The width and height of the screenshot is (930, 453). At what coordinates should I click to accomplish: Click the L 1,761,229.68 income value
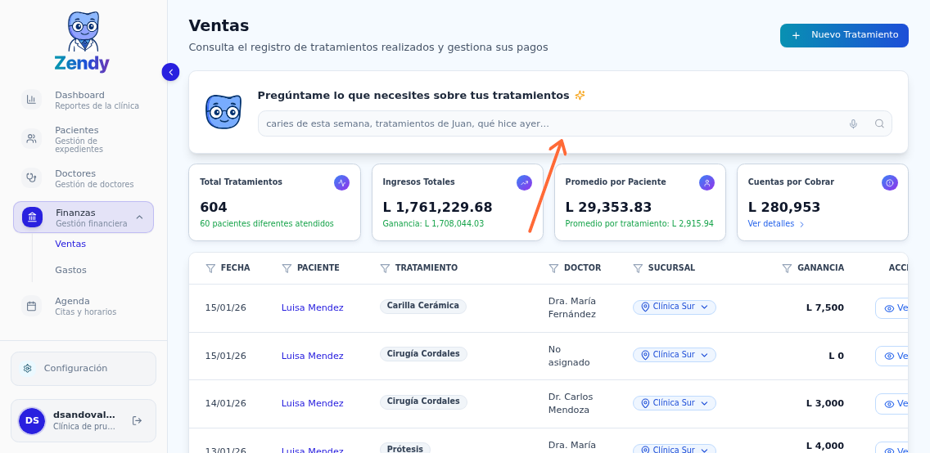(x=438, y=207)
